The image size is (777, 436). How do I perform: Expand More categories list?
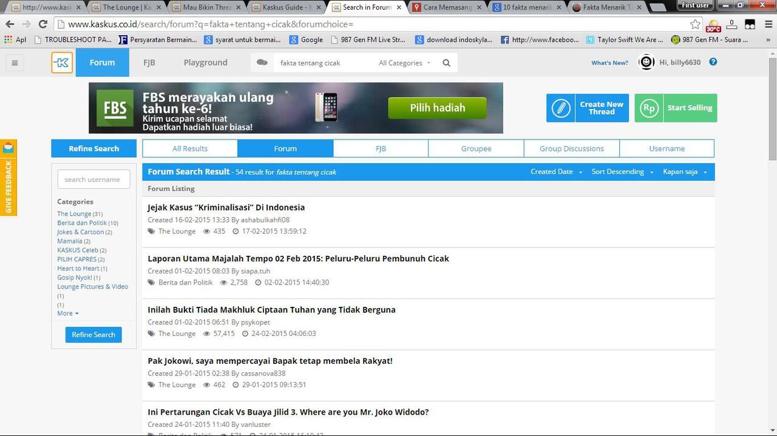click(x=67, y=314)
